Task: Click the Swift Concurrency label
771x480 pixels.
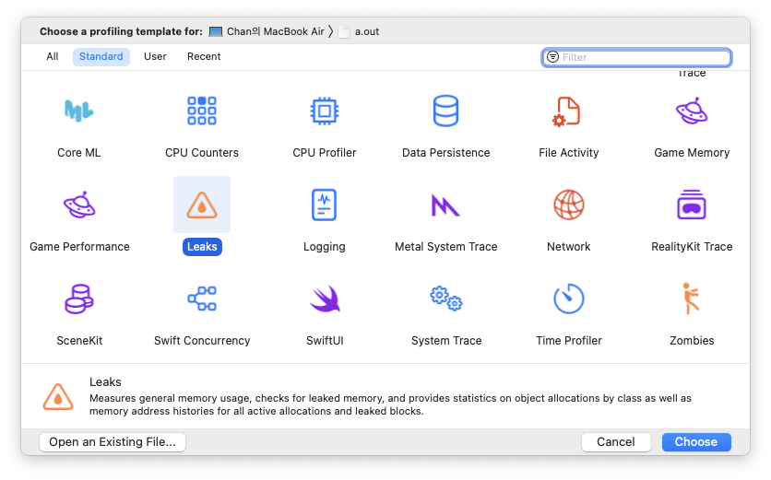Action: point(202,341)
